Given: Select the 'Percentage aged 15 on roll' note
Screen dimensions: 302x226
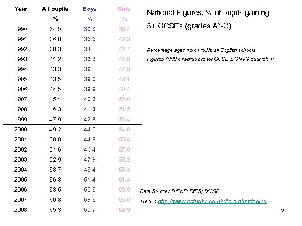Looking at the screenshot, I should pos(200,50).
